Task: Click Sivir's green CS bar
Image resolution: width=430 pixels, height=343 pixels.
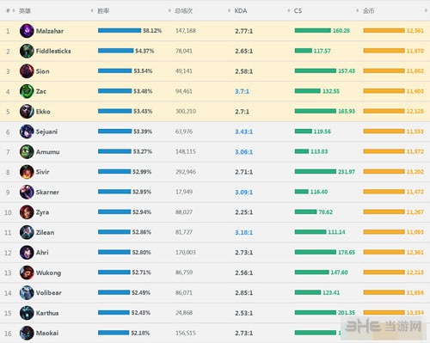Action: point(316,171)
